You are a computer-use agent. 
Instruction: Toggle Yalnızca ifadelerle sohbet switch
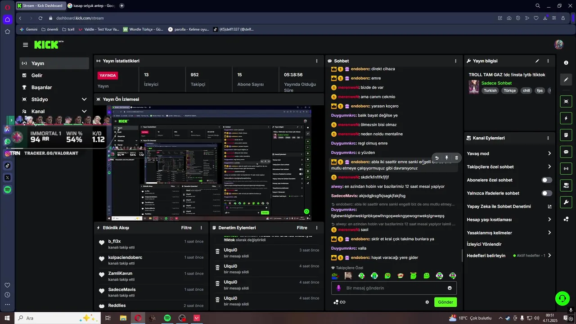(x=546, y=193)
